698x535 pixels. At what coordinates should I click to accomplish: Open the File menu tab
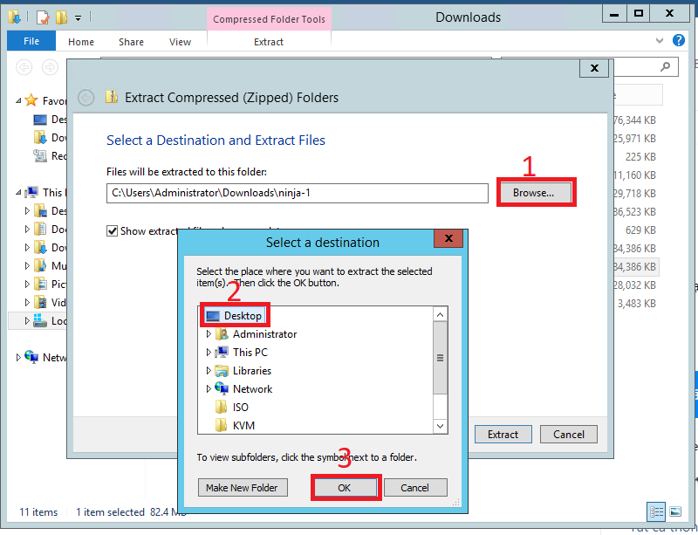(x=31, y=41)
